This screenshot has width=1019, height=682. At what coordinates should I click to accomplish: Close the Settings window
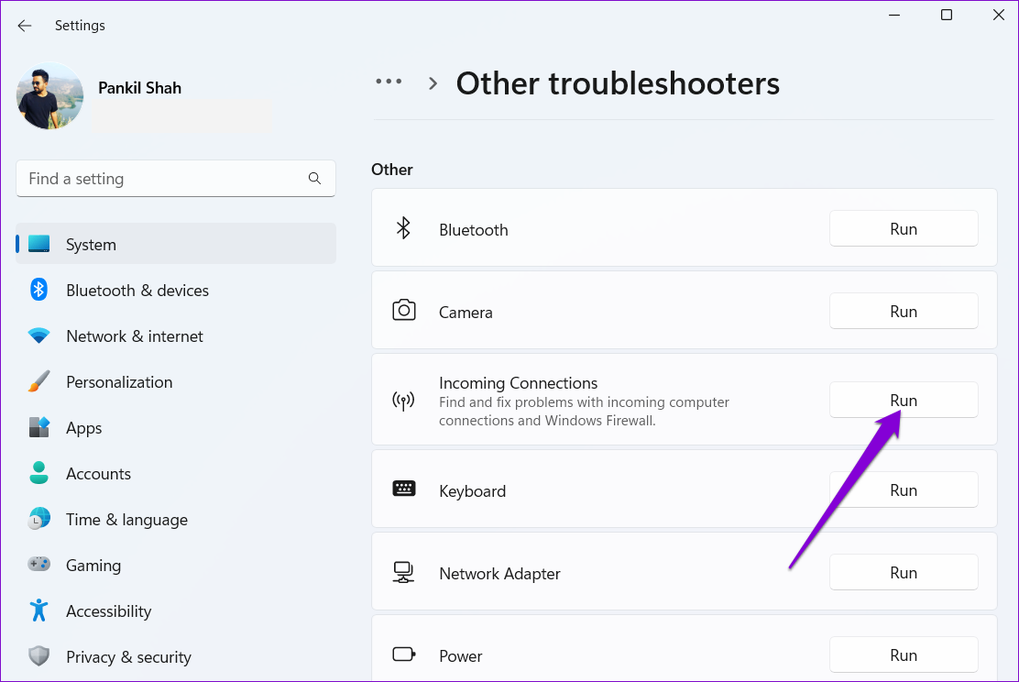(x=999, y=15)
